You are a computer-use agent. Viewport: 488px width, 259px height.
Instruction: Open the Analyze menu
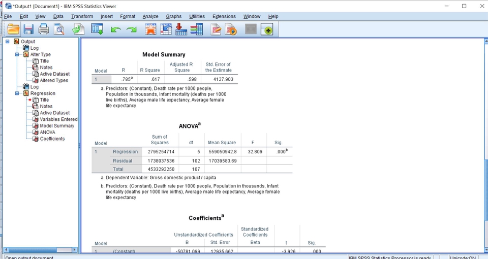[x=150, y=16]
